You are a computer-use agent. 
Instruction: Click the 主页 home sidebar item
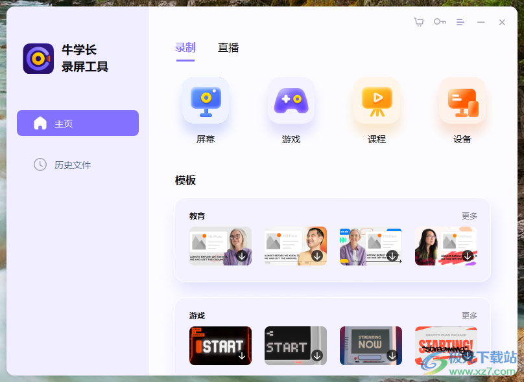pos(77,122)
